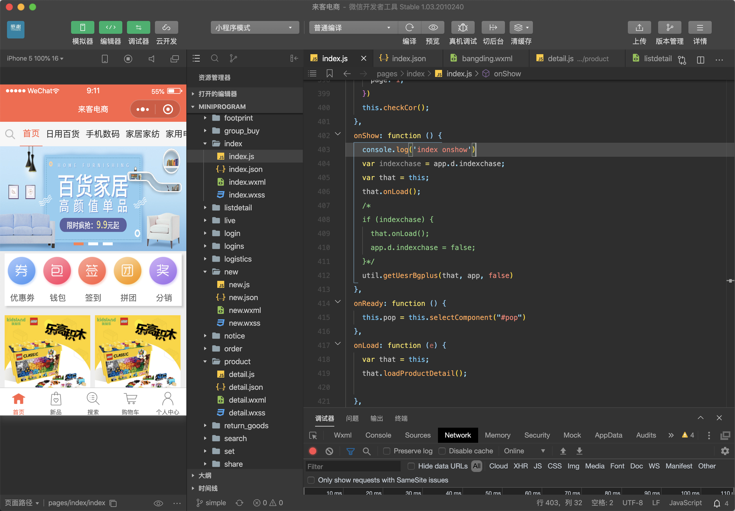Viewport: 735px width, 511px height.
Task: Open the explorer file list icon
Action: pyautogui.click(x=196, y=58)
